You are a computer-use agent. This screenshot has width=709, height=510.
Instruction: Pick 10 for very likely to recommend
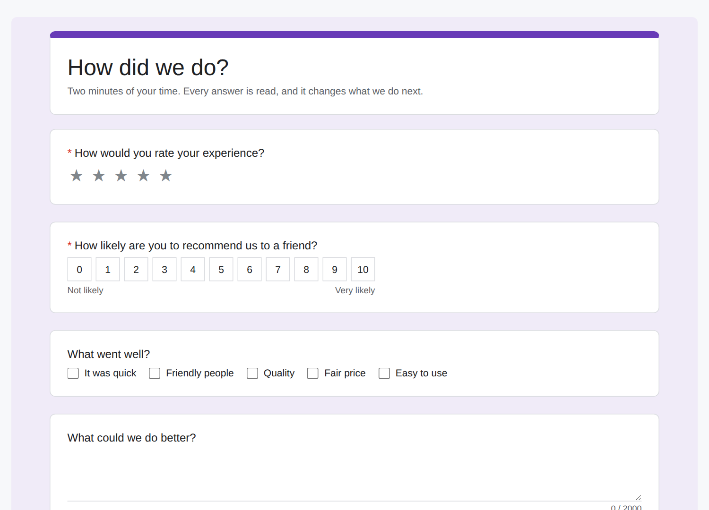pos(363,269)
